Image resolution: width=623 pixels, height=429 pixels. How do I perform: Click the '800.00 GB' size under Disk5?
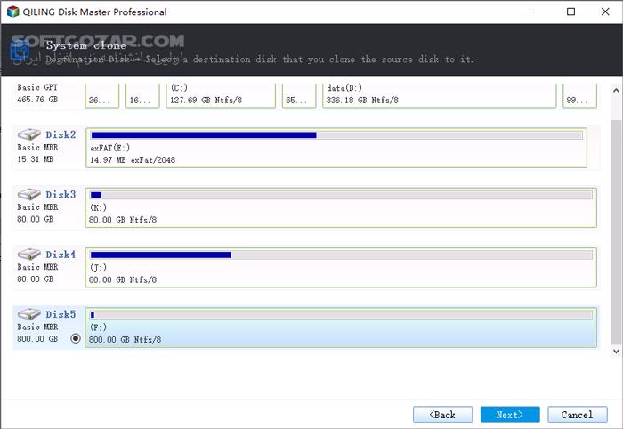click(x=37, y=339)
